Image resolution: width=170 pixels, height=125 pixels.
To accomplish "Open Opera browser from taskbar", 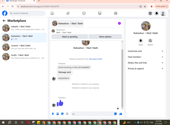I will tap(28, 122).
